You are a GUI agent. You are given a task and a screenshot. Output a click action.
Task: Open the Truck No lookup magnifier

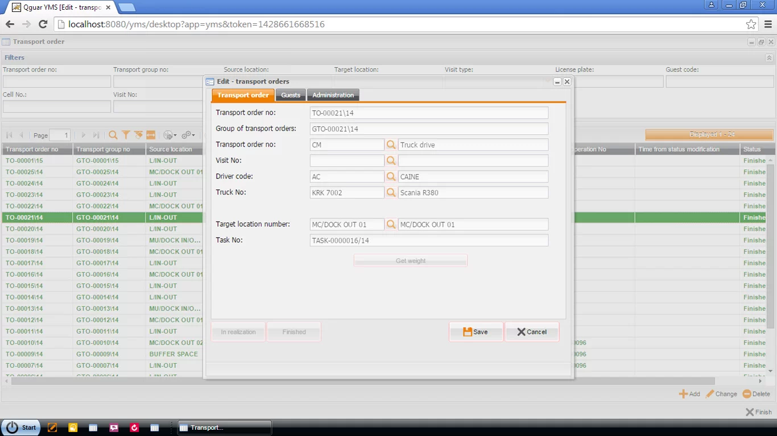click(391, 192)
